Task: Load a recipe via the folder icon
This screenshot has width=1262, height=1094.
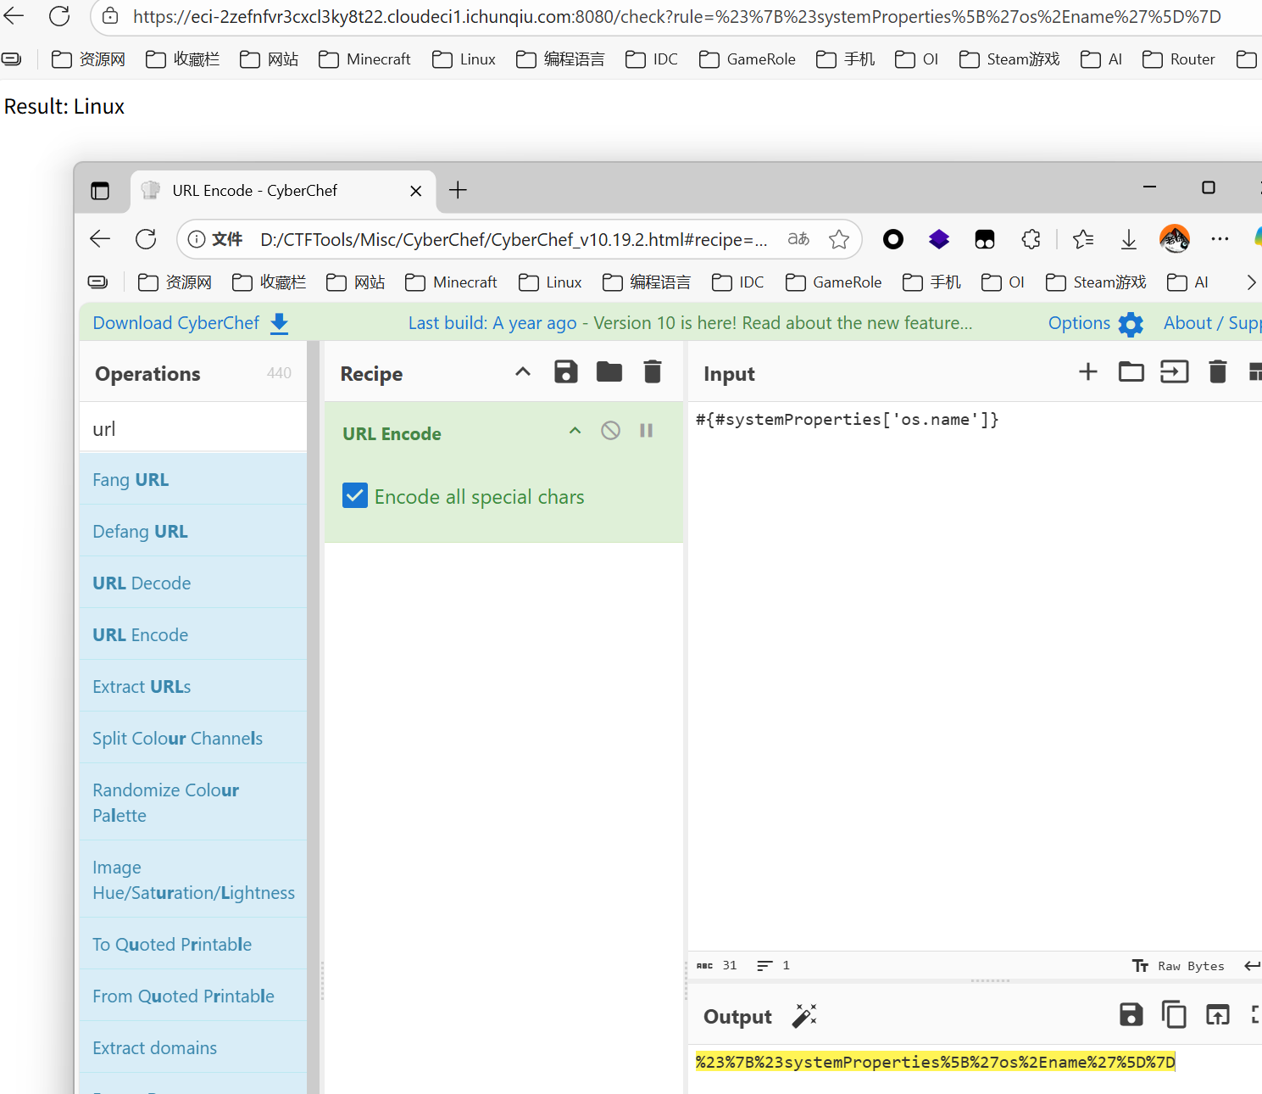Action: [x=609, y=372]
